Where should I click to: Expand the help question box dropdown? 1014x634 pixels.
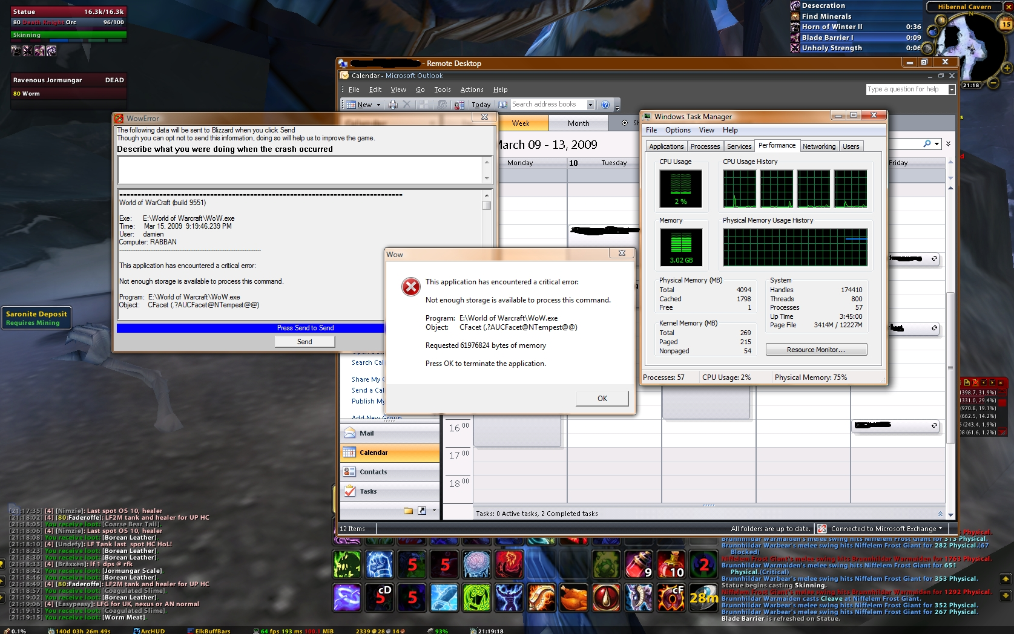pos(951,90)
